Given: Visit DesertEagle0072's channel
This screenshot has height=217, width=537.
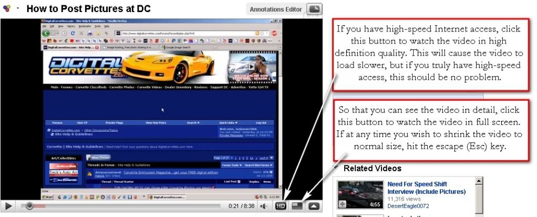Looking at the screenshot, I should point(408,206).
